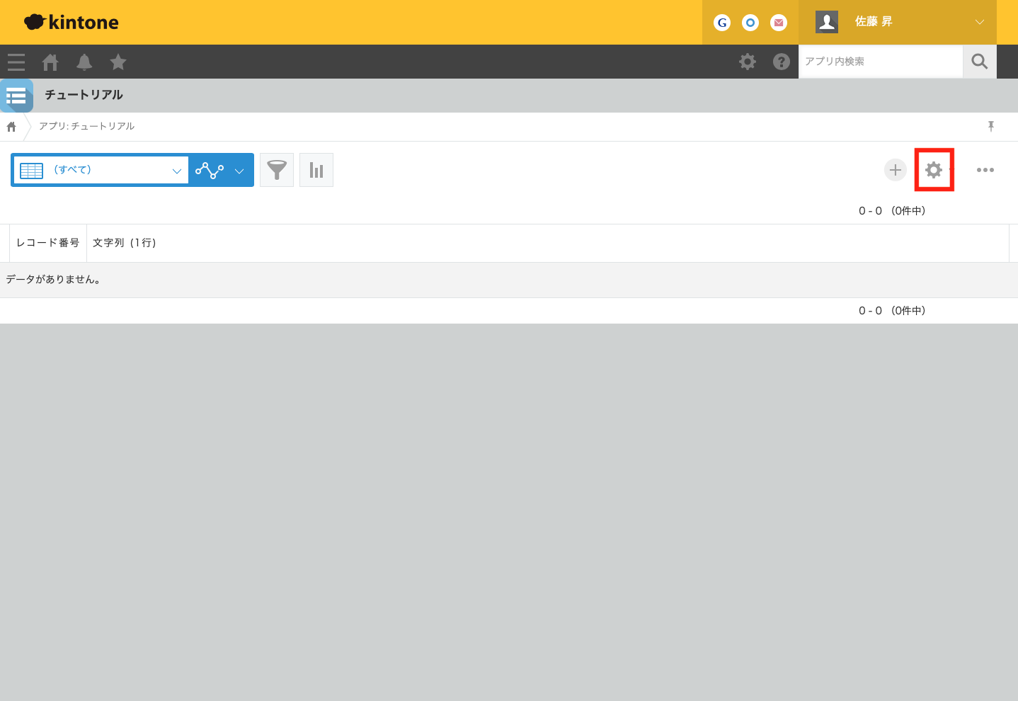Click the アプリ内検索 search field
The width and height of the screenshot is (1018, 701).
[880, 62]
